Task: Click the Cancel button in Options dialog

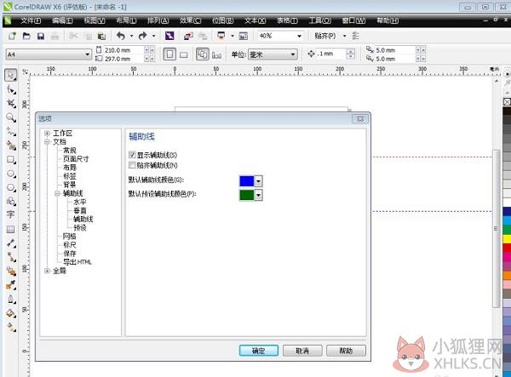Action: coord(302,351)
